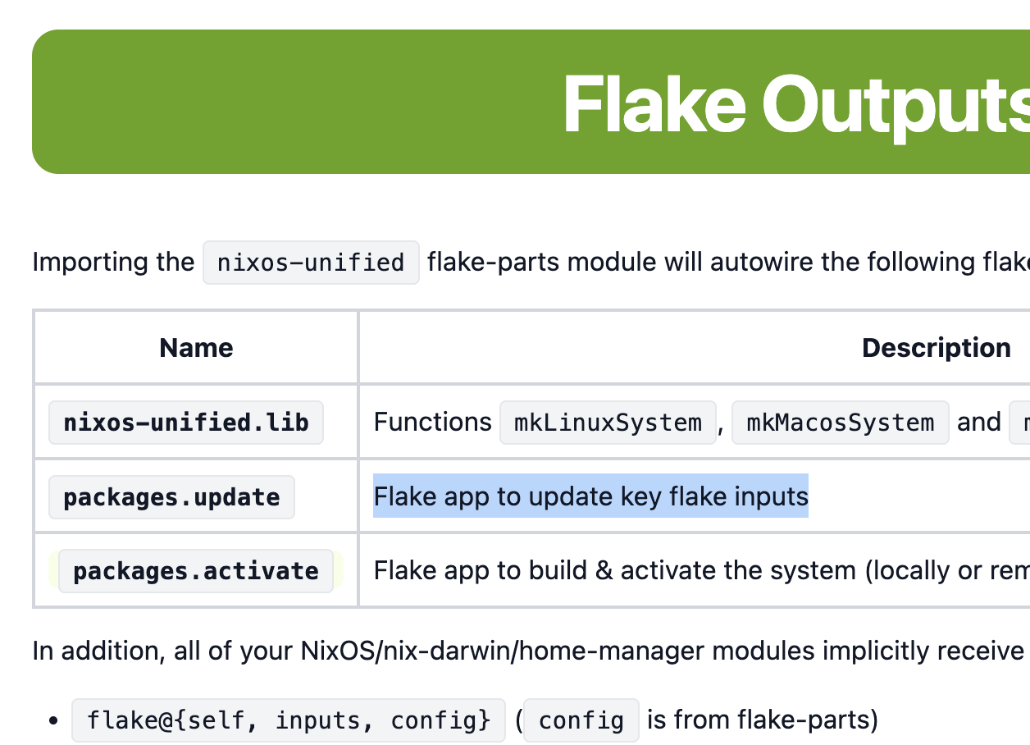Click the mkMacosSystem code snippet
This screenshot has height=745, width=1030.
(840, 423)
